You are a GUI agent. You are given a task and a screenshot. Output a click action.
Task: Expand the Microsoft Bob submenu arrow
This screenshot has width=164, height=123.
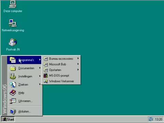coord(78,64)
